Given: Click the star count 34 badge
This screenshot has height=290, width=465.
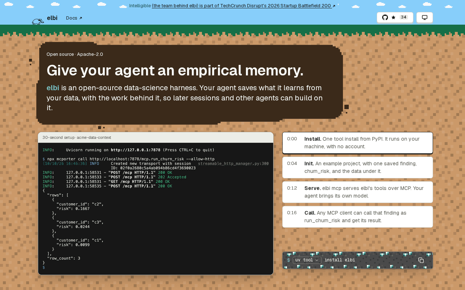Looking at the screenshot, I should click(404, 17).
